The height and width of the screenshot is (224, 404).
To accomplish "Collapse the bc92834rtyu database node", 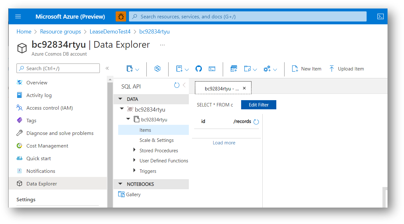I will click(x=122, y=109).
